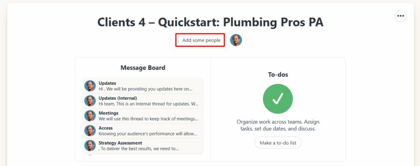Open the Access message thread
The width and height of the screenshot is (420, 166).
pos(105,128)
